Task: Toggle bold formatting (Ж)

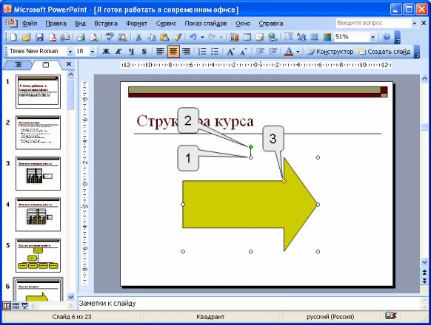Action: pos(106,52)
